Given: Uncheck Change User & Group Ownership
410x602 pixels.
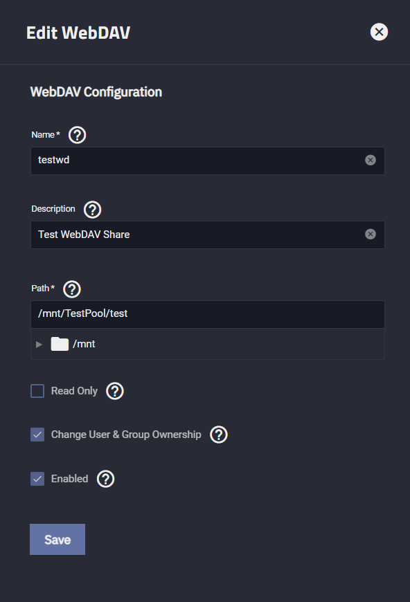Looking at the screenshot, I should (37, 435).
